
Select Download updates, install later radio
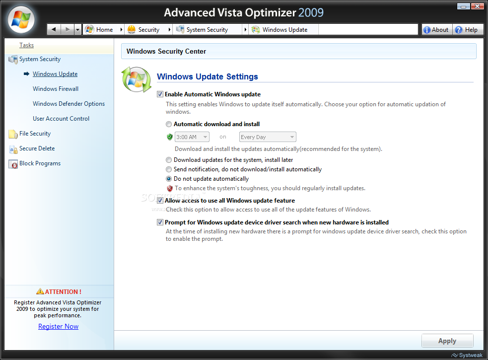tap(169, 160)
